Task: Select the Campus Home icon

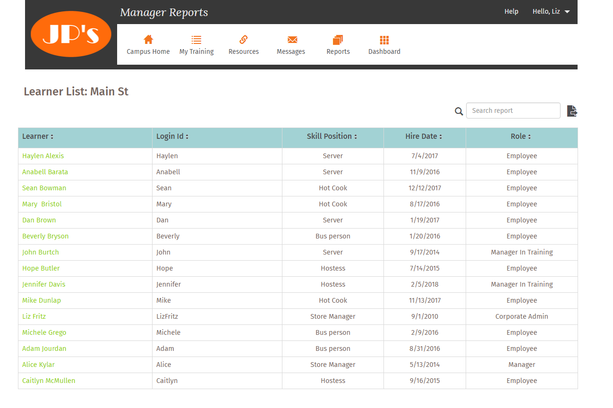Action: pos(148,40)
